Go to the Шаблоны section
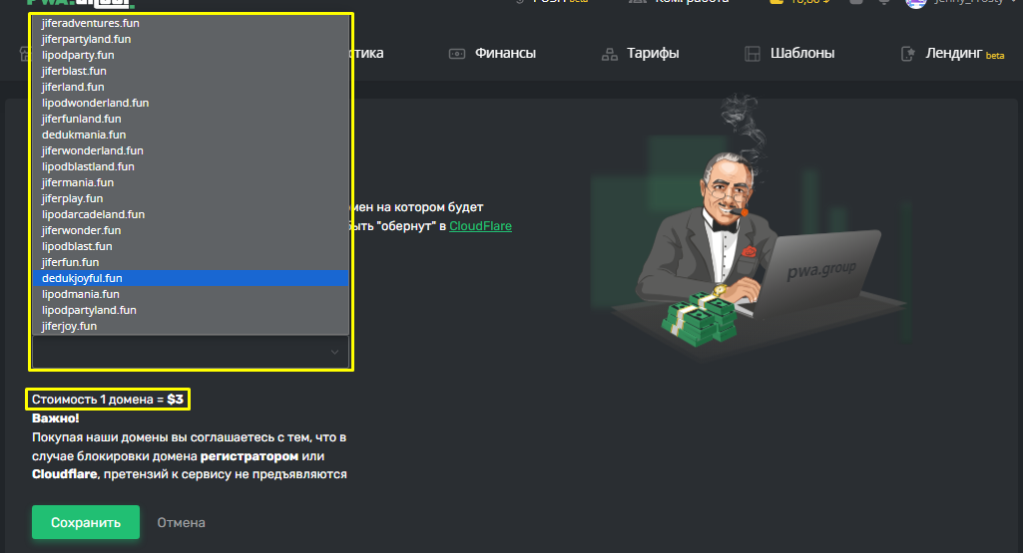 (x=801, y=54)
